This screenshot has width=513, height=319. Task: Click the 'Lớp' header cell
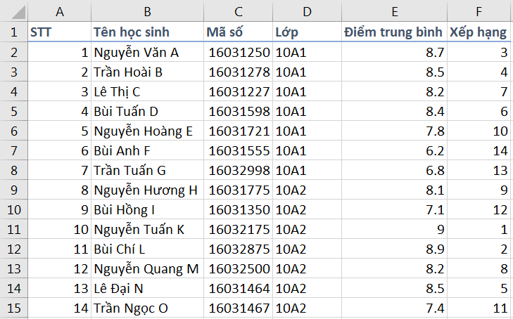click(307, 32)
